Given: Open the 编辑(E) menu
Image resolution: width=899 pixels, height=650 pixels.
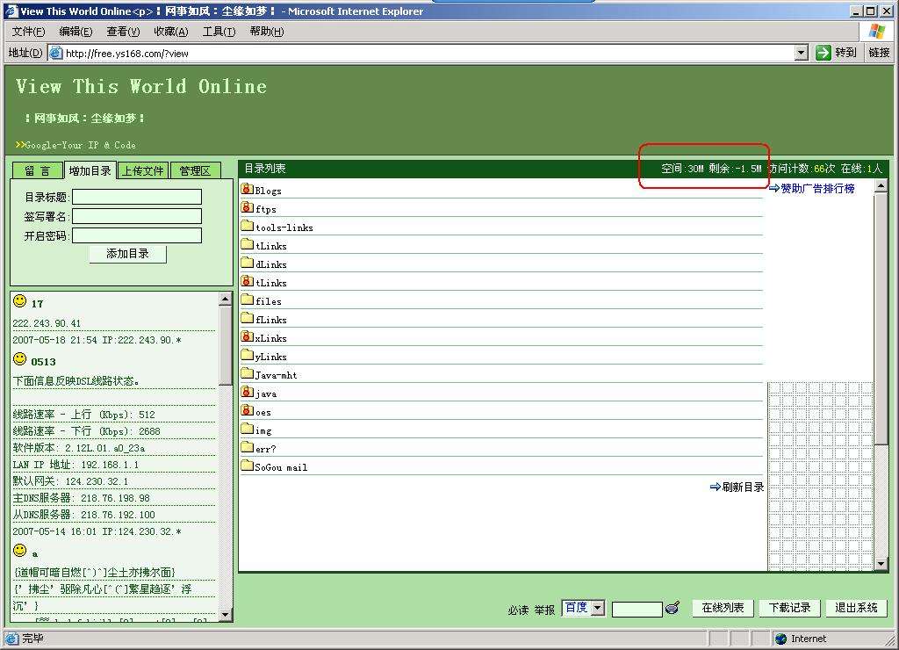Looking at the screenshot, I should tap(76, 32).
